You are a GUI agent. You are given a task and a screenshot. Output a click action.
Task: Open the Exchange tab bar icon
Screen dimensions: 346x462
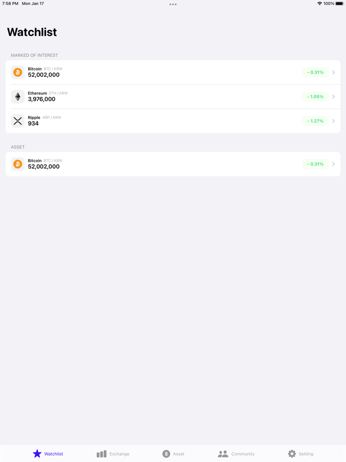tap(101, 454)
